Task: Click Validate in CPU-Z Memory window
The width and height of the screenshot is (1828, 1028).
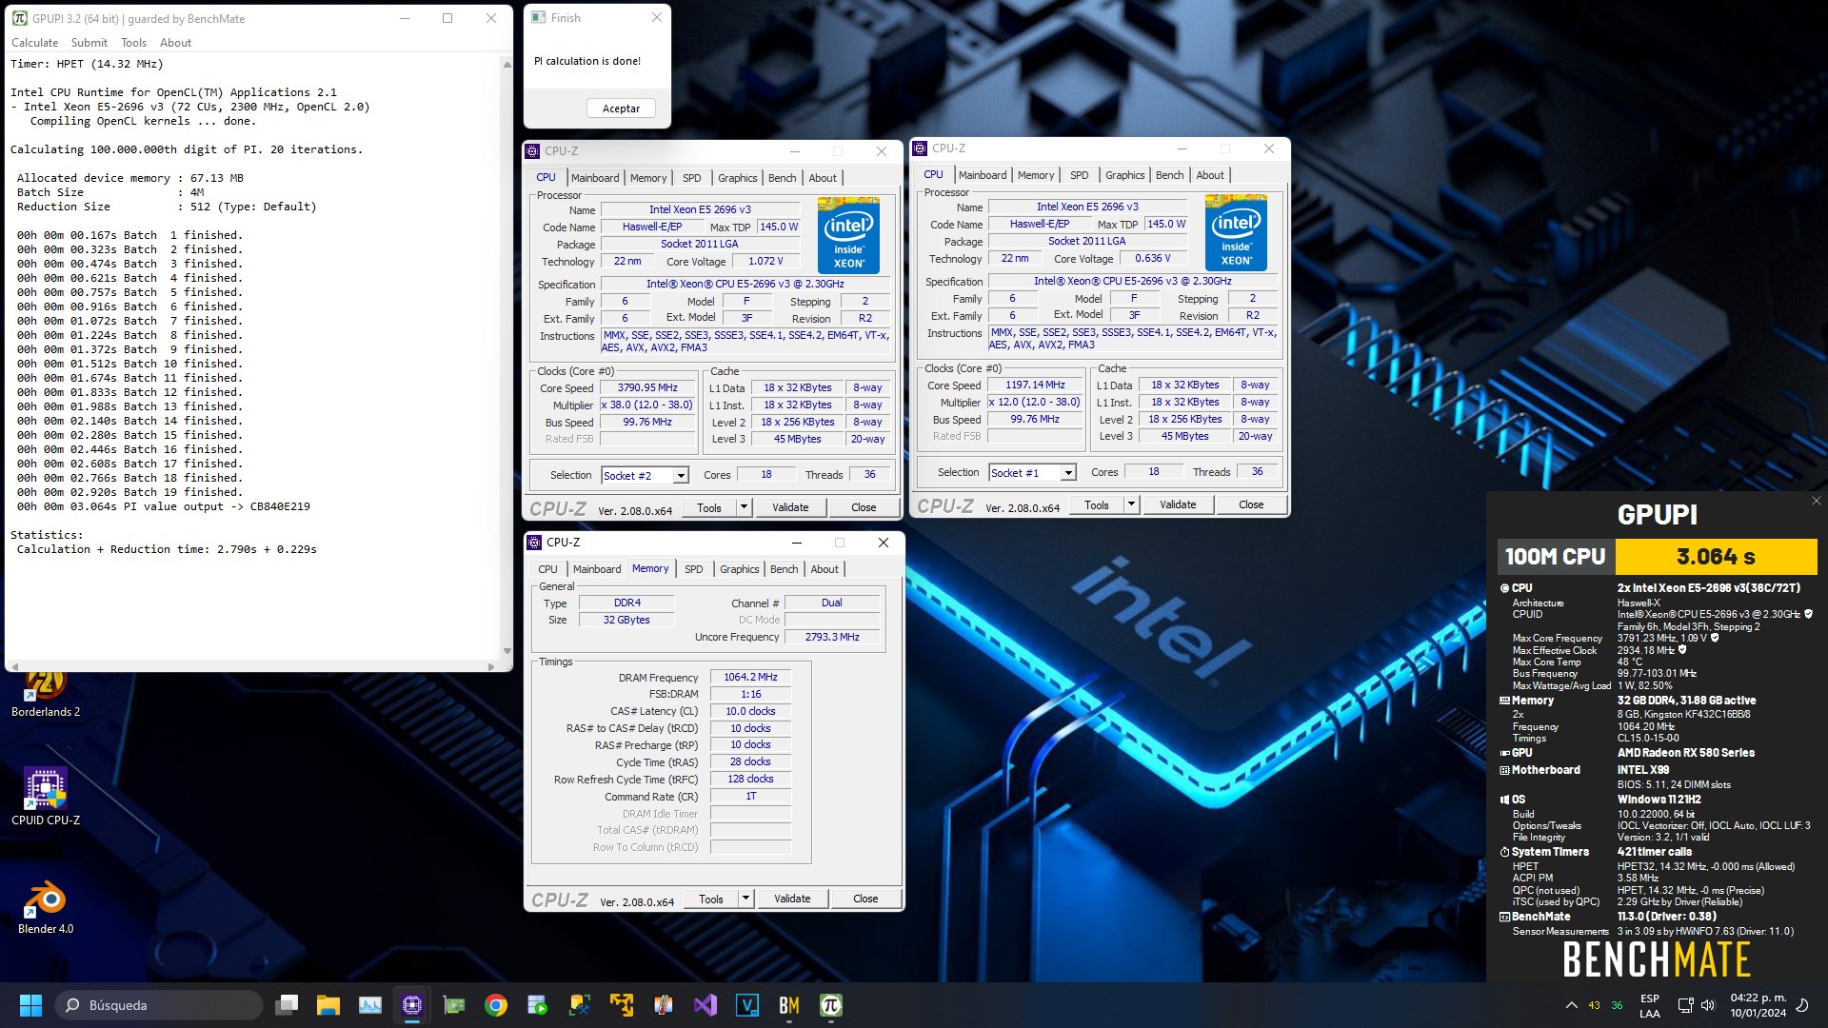Action: coord(792,899)
